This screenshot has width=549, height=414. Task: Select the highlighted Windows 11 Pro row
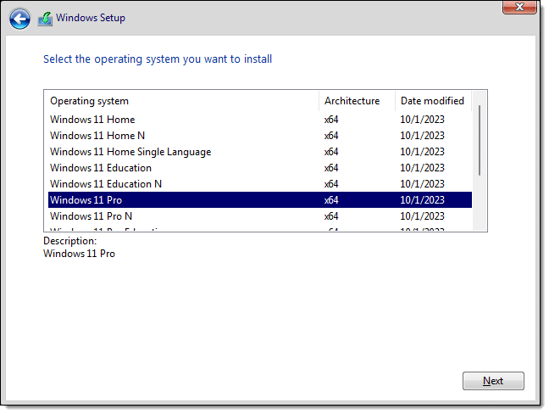click(x=260, y=200)
